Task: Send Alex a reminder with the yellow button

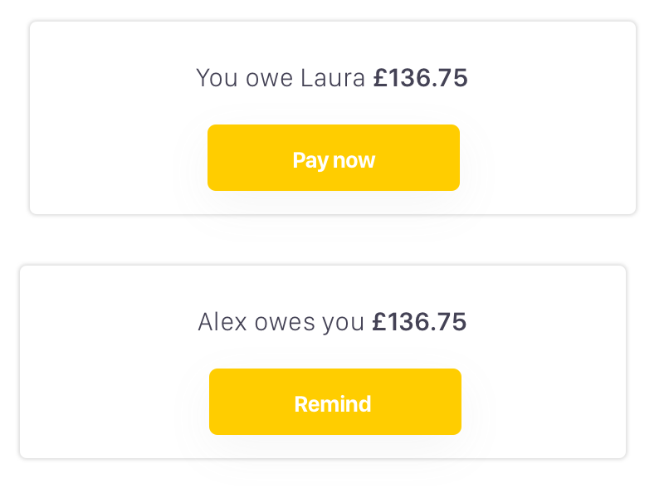Action: [x=334, y=403]
